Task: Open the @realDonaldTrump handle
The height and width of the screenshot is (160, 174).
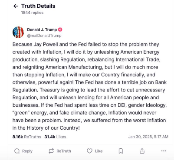Action: click(x=44, y=36)
